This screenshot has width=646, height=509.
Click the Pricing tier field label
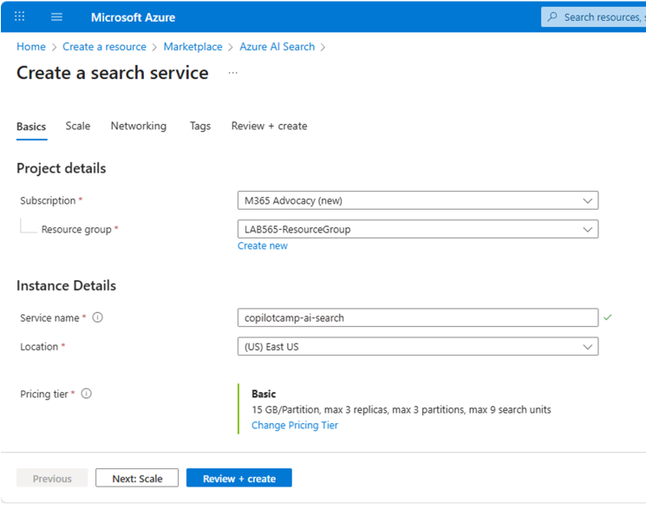click(44, 394)
